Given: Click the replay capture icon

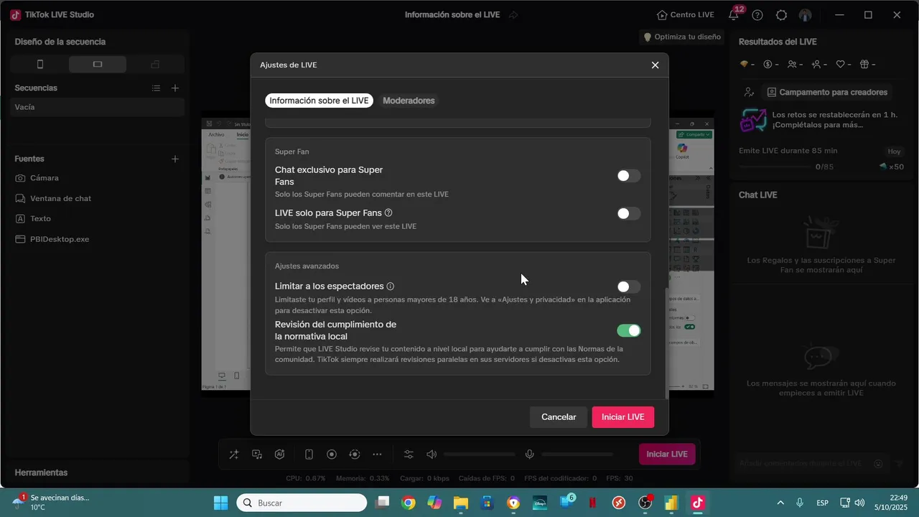Looking at the screenshot, I should click(355, 455).
